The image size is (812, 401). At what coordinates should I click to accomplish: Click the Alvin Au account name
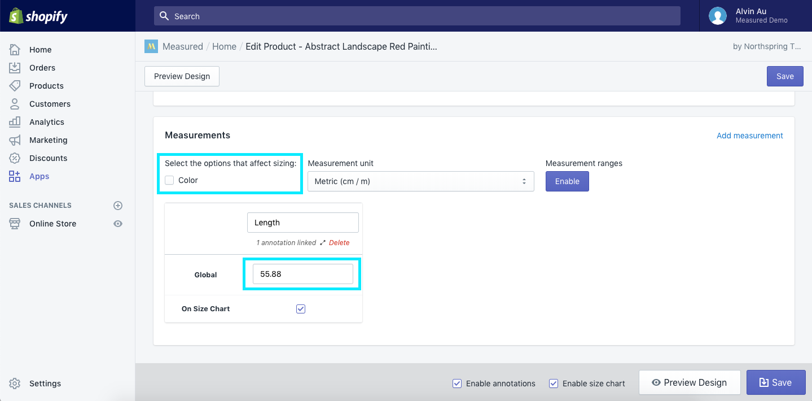tap(751, 11)
